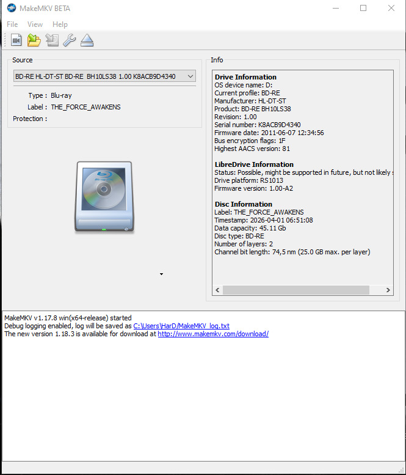Click the 'Serial number: K8ACB9D4340' line
This screenshot has width=406, height=475.
258,125
